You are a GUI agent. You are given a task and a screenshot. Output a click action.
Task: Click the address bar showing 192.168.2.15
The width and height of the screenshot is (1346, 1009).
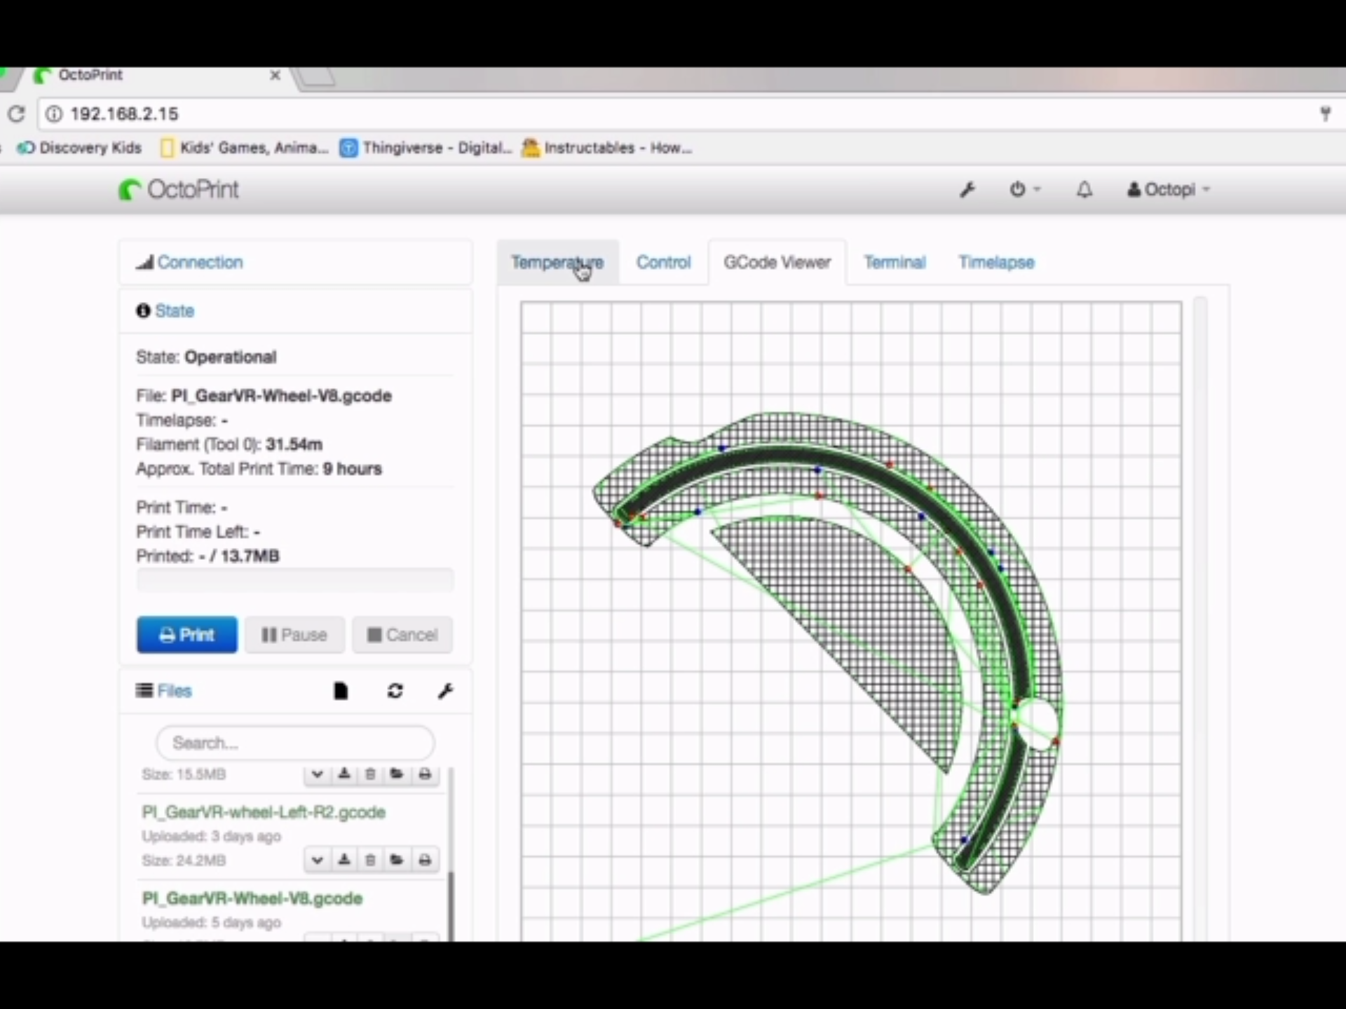[687, 114]
